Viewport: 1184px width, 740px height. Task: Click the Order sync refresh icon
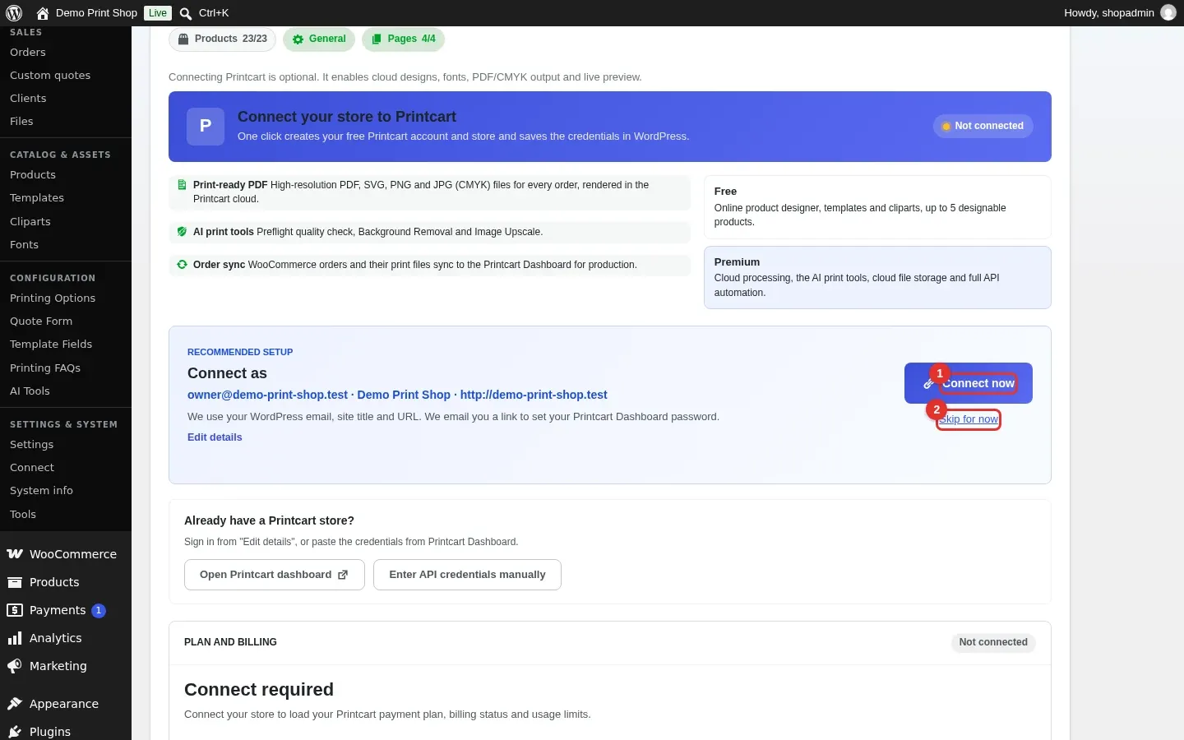pyautogui.click(x=182, y=265)
